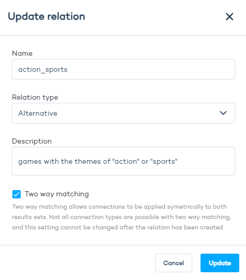Click into the Description text area
Image resolution: width=246 pixels, height=280 pixels.
(x=124, y=161)
